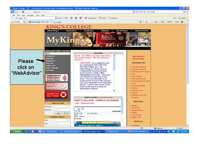This screenshot has height=149, width=199.
Task: Open the Favorites menu
Action: click(30, 15)
